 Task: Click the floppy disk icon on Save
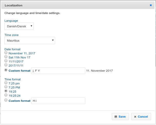(116, 117)
